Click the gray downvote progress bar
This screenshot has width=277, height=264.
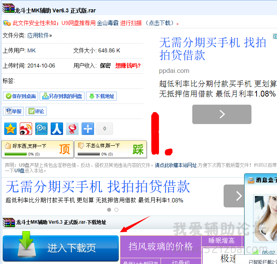(x=89, y=154)
